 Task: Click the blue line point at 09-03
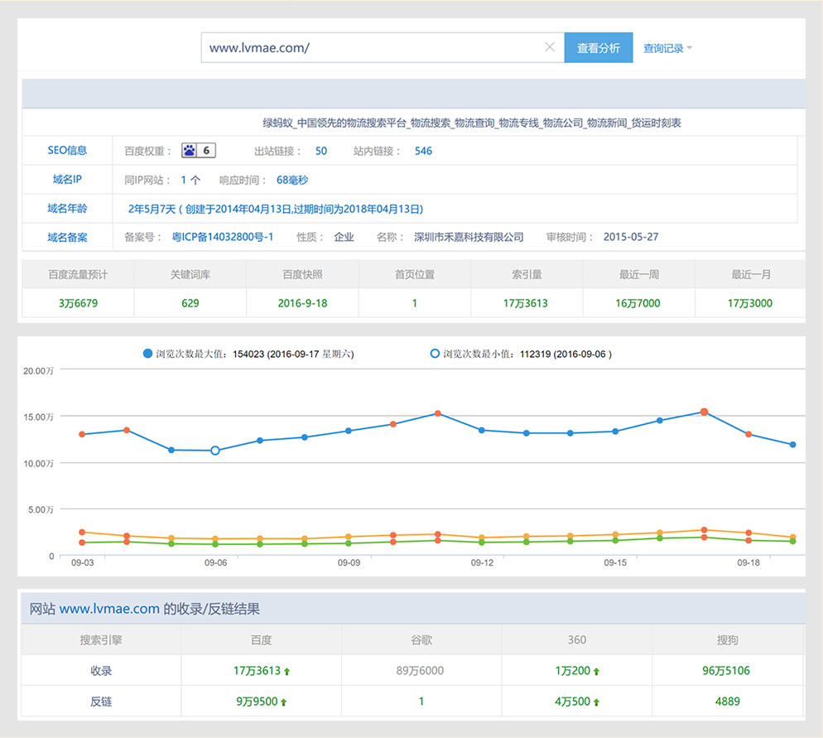pos(82,434)
